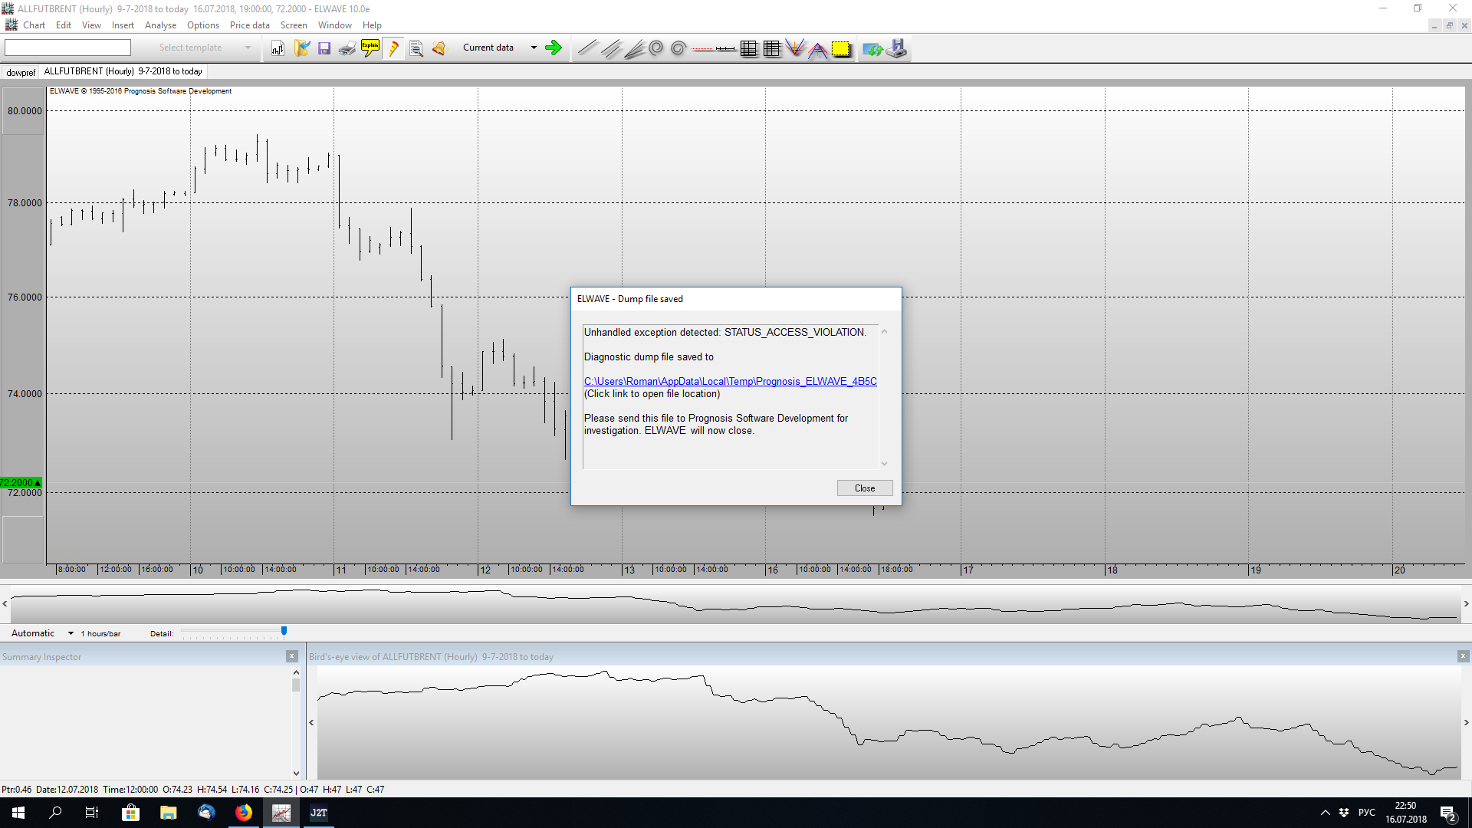Open the document magnifier inspect icon

[416, 48]
